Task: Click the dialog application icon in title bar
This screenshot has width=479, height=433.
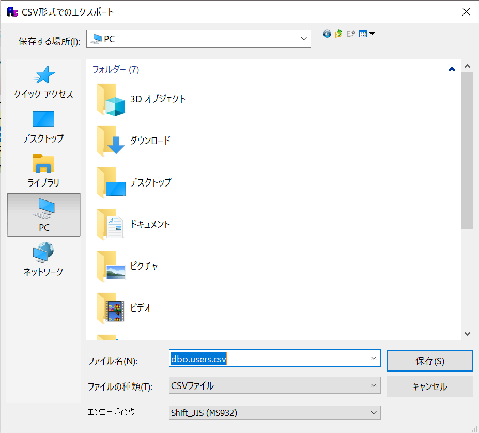Action: [12, 12]
